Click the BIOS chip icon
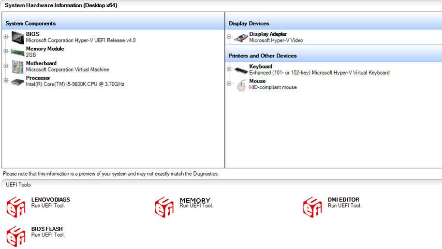The width and height of the screenshot is (442, 249). point(17,38)
